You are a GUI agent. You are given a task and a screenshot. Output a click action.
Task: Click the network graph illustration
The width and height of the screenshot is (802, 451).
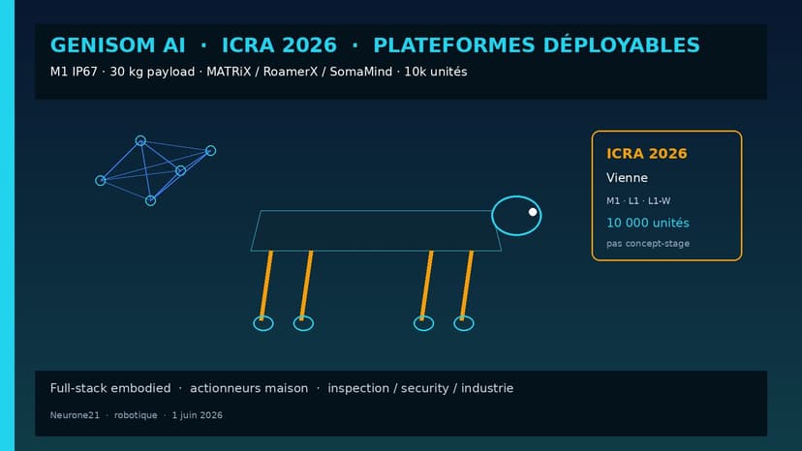tap(156, 170)
